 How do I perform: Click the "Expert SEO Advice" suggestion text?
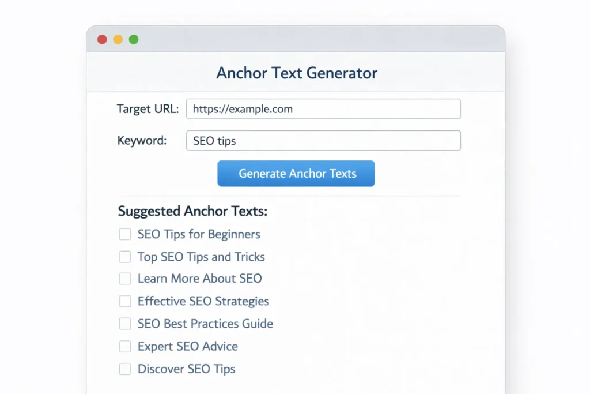coord(187,346)
